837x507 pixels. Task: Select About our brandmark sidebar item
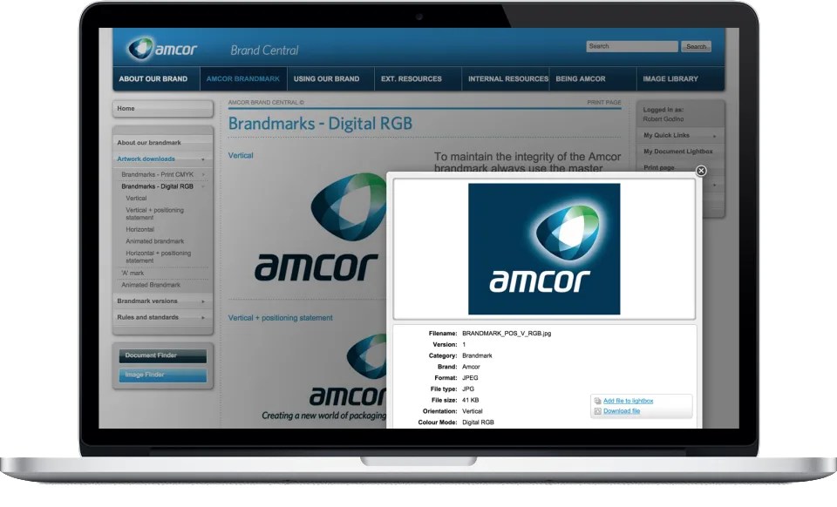click(163, 143)
